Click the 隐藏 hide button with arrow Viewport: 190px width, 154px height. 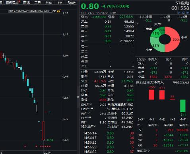coord(72,2)
